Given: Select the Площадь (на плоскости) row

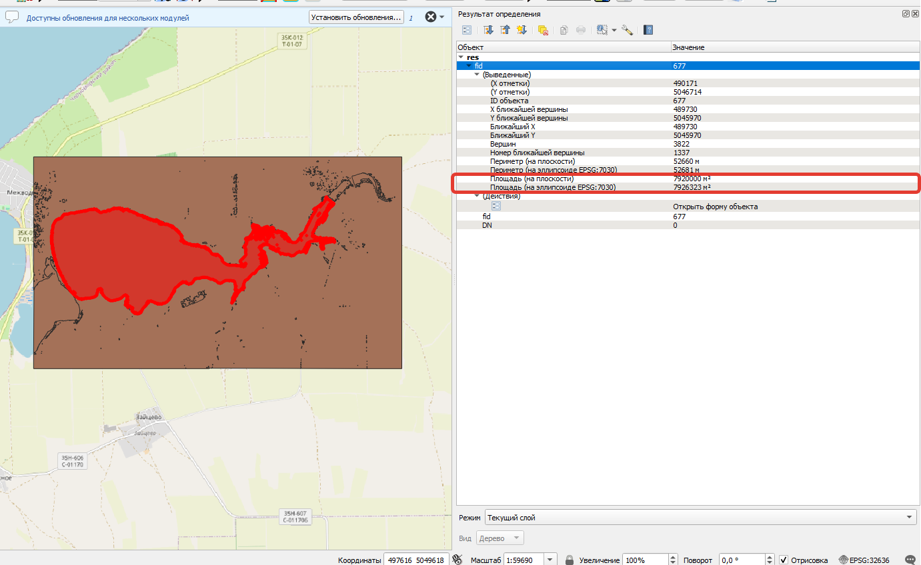Looking at the screenshot, I should [x=688, y=179].
